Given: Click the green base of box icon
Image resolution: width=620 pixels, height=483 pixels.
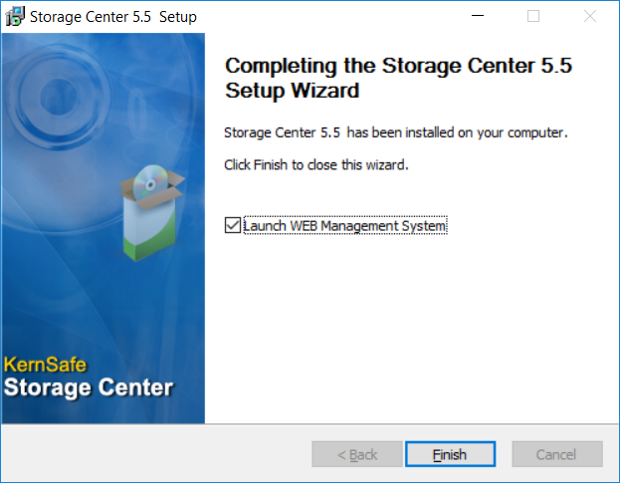Looking at the screenshot, I should pos(149,246).
